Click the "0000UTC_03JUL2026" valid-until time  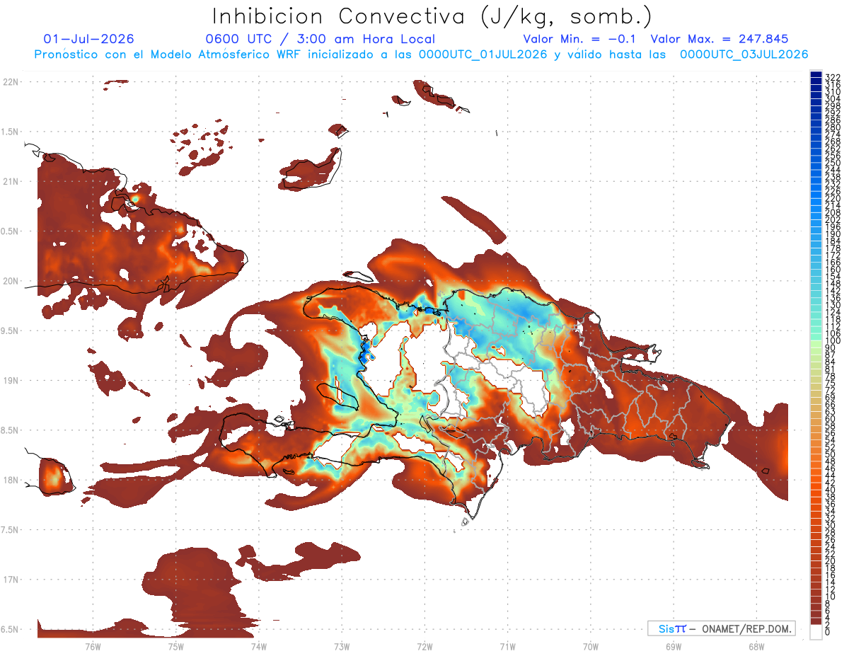[744, 54]
